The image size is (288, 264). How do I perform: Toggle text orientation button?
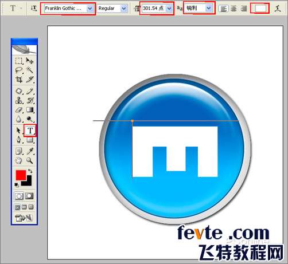point(34,8)
